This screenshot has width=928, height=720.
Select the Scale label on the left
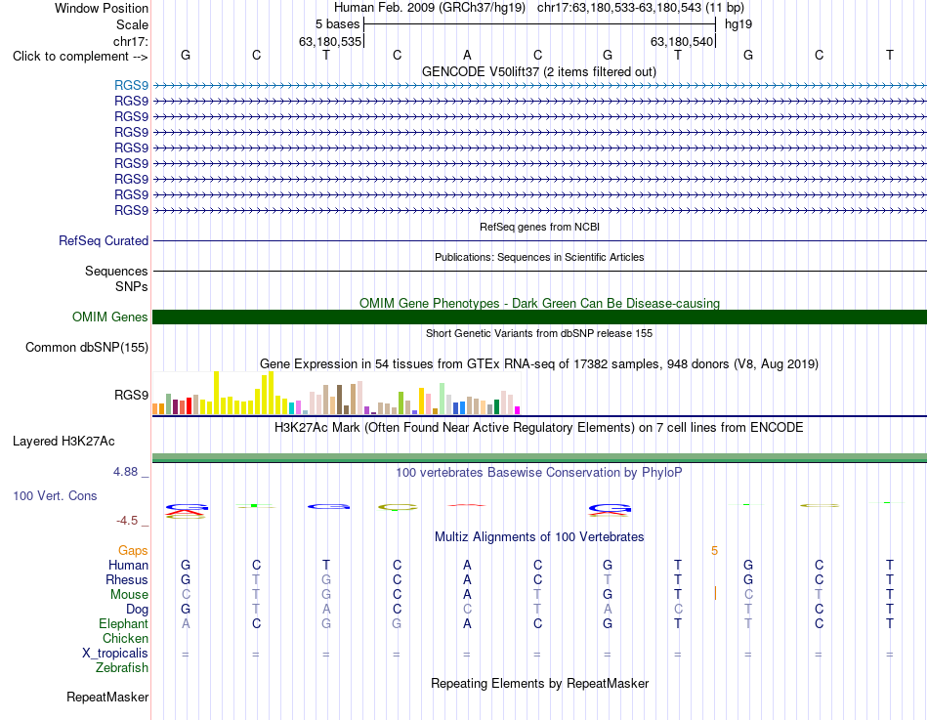coord(132,24)
